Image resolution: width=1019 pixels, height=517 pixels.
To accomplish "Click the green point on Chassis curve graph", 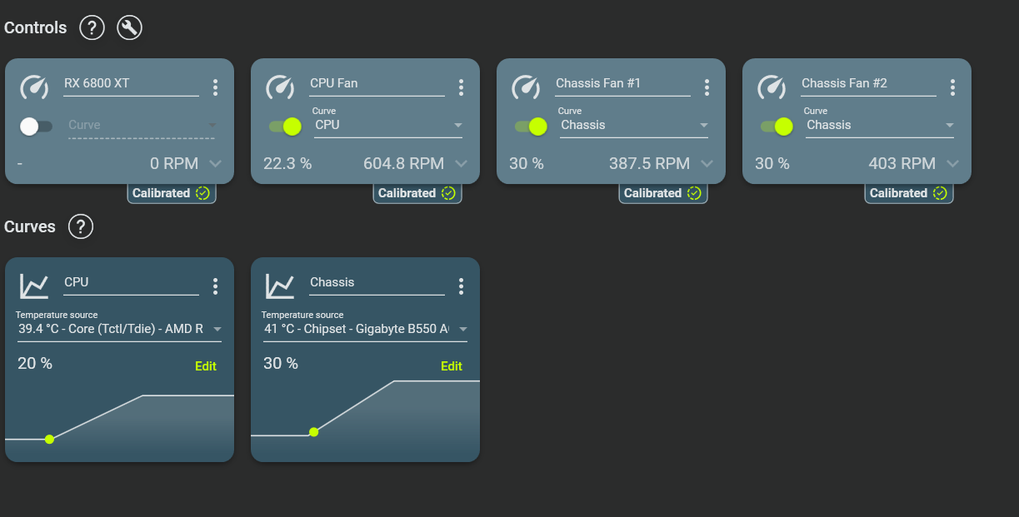I will pyautogui.click(x=313, y=432).
